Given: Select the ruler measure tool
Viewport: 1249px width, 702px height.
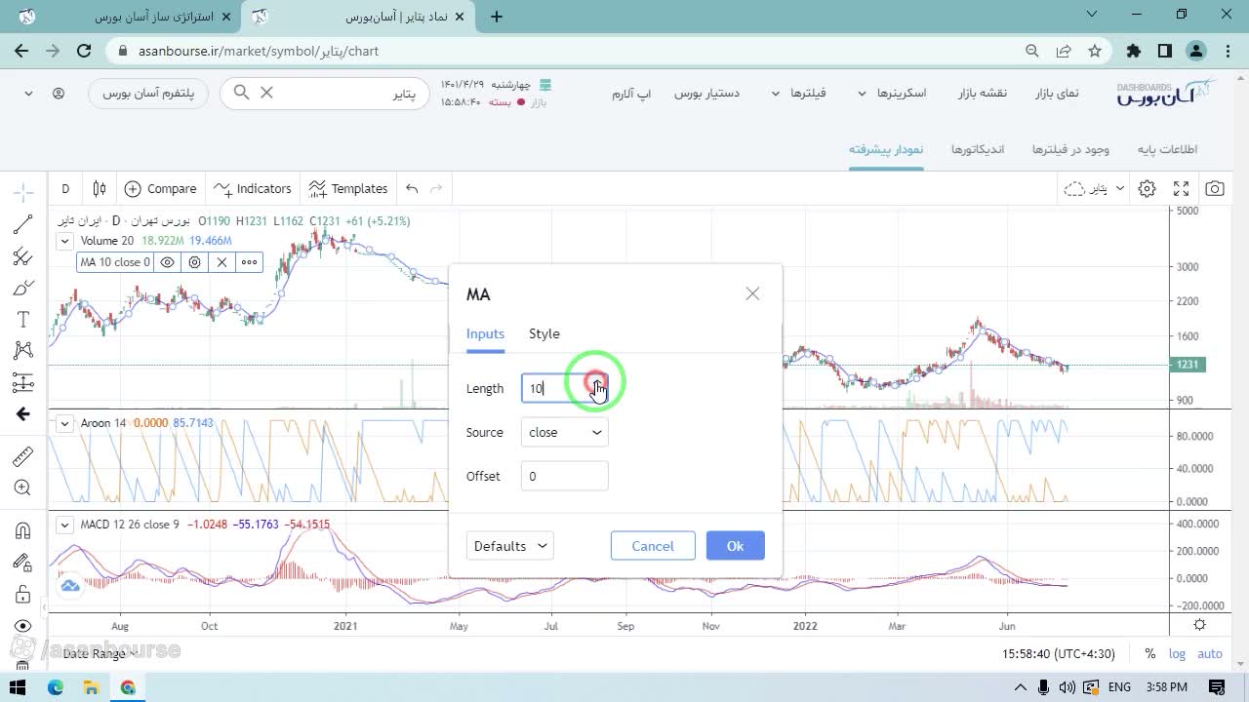Looking at the screenshot, I should pos(22,456).
